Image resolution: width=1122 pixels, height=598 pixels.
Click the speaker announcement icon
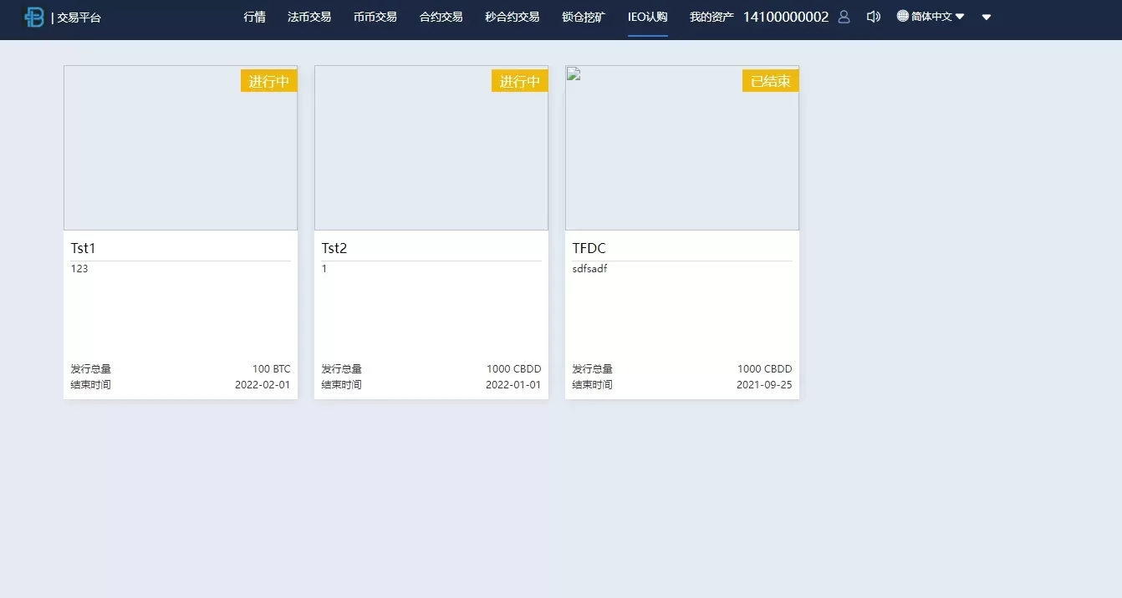point(873,17)
